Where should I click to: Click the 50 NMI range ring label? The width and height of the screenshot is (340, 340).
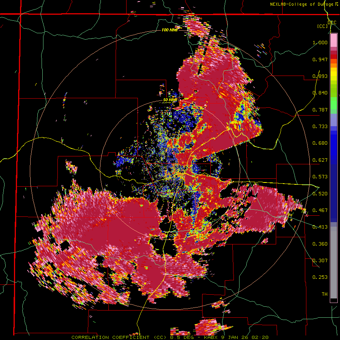(x=170, y=100)
